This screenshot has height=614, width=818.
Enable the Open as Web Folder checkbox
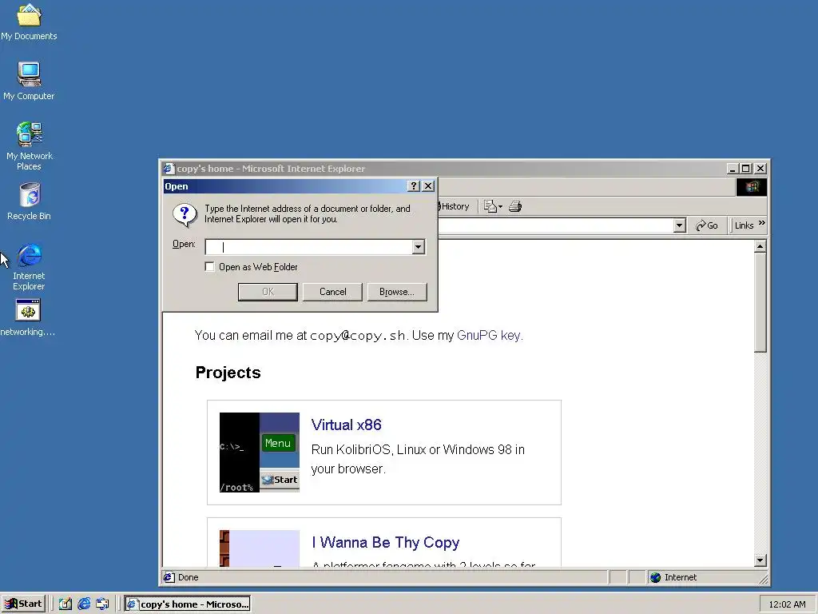coord(210,267)
